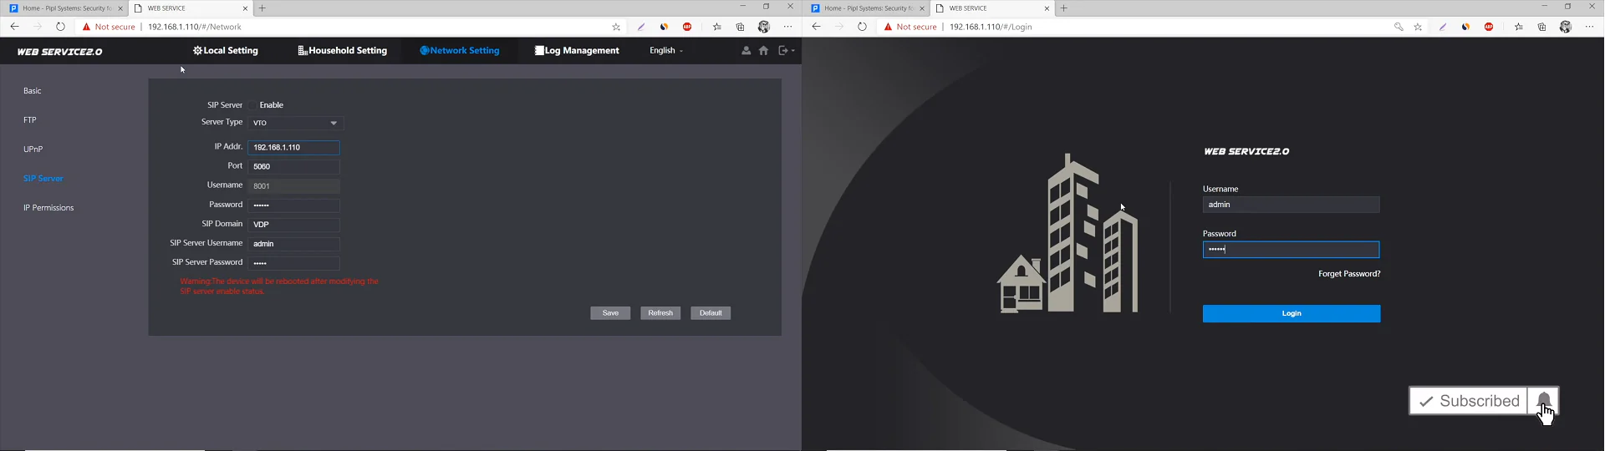Image resolution: width=1605 pixels, height=451 pixels.
Task: Open the right browser's settings and more menu
Action: [x=1589, y=27]
